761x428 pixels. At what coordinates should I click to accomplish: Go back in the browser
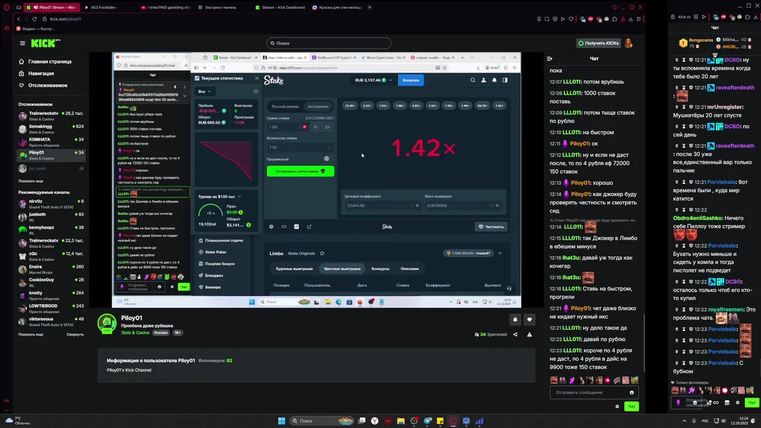click(x=18, y=19)
